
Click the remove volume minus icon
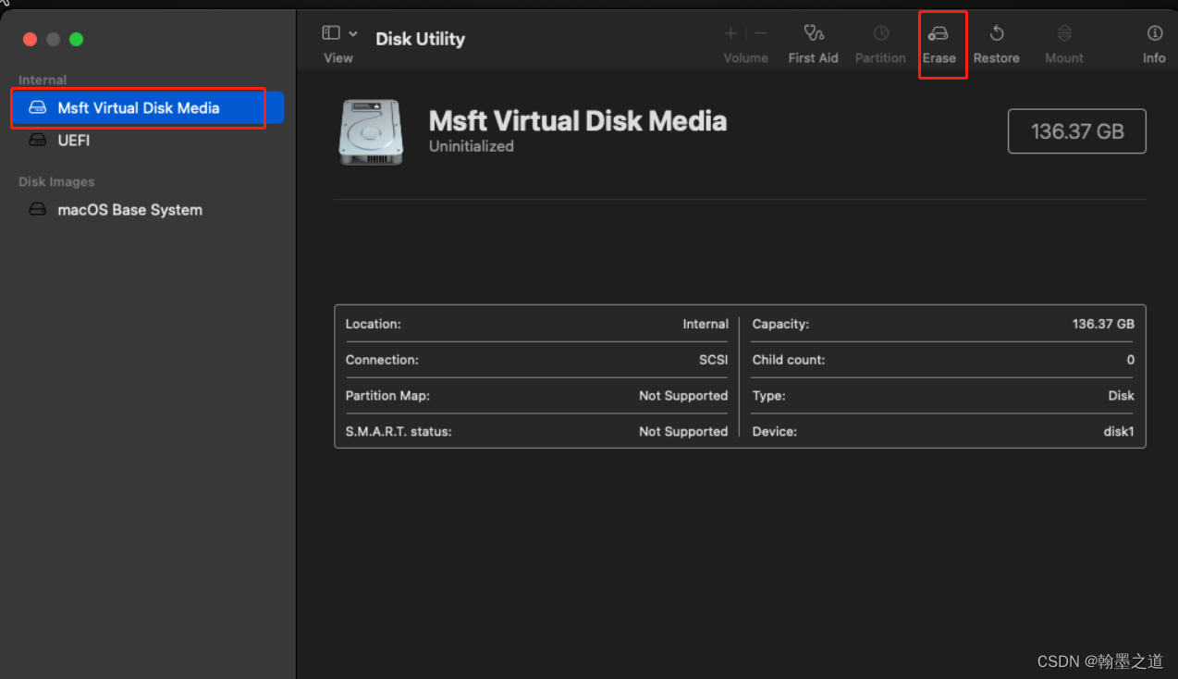[x=761, y=33]
